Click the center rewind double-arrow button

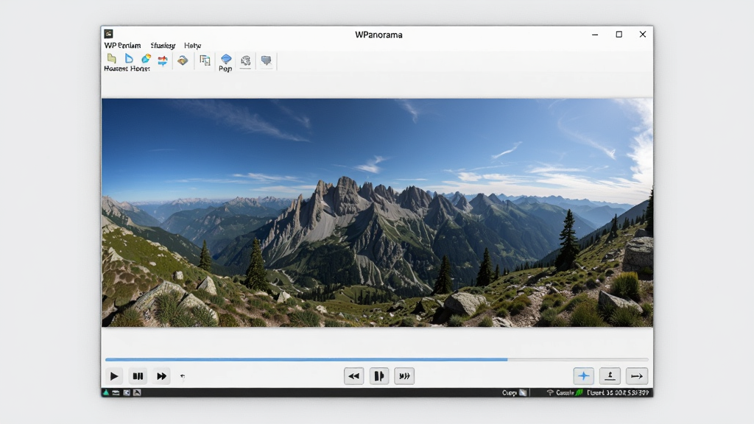tap(354, 376)
